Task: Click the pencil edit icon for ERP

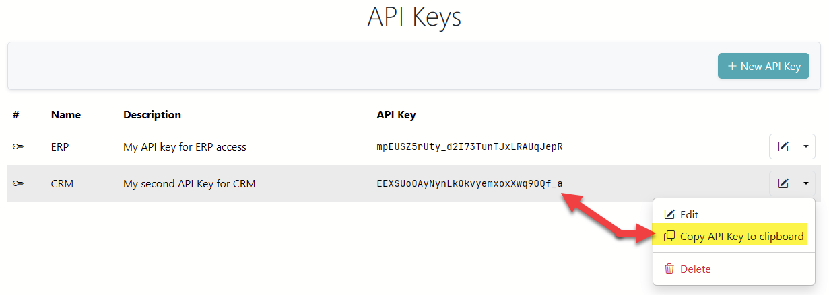Action: [783, 146]
